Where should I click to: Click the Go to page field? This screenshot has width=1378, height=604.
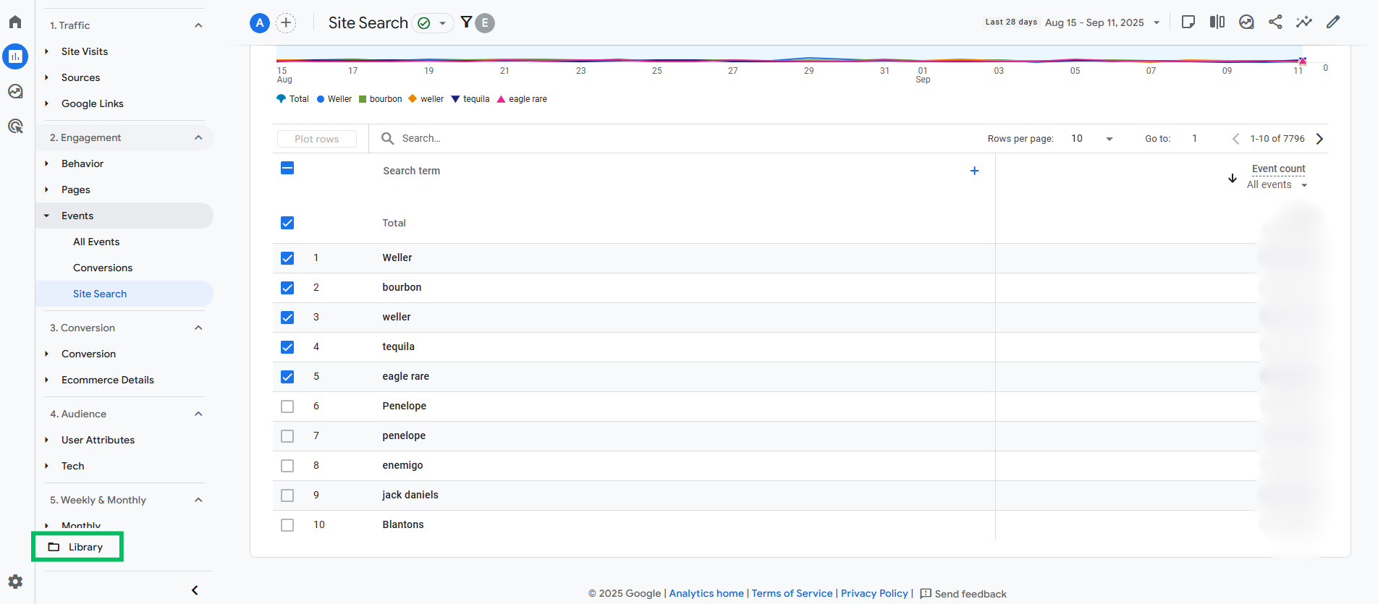(x=1195, y=139)
